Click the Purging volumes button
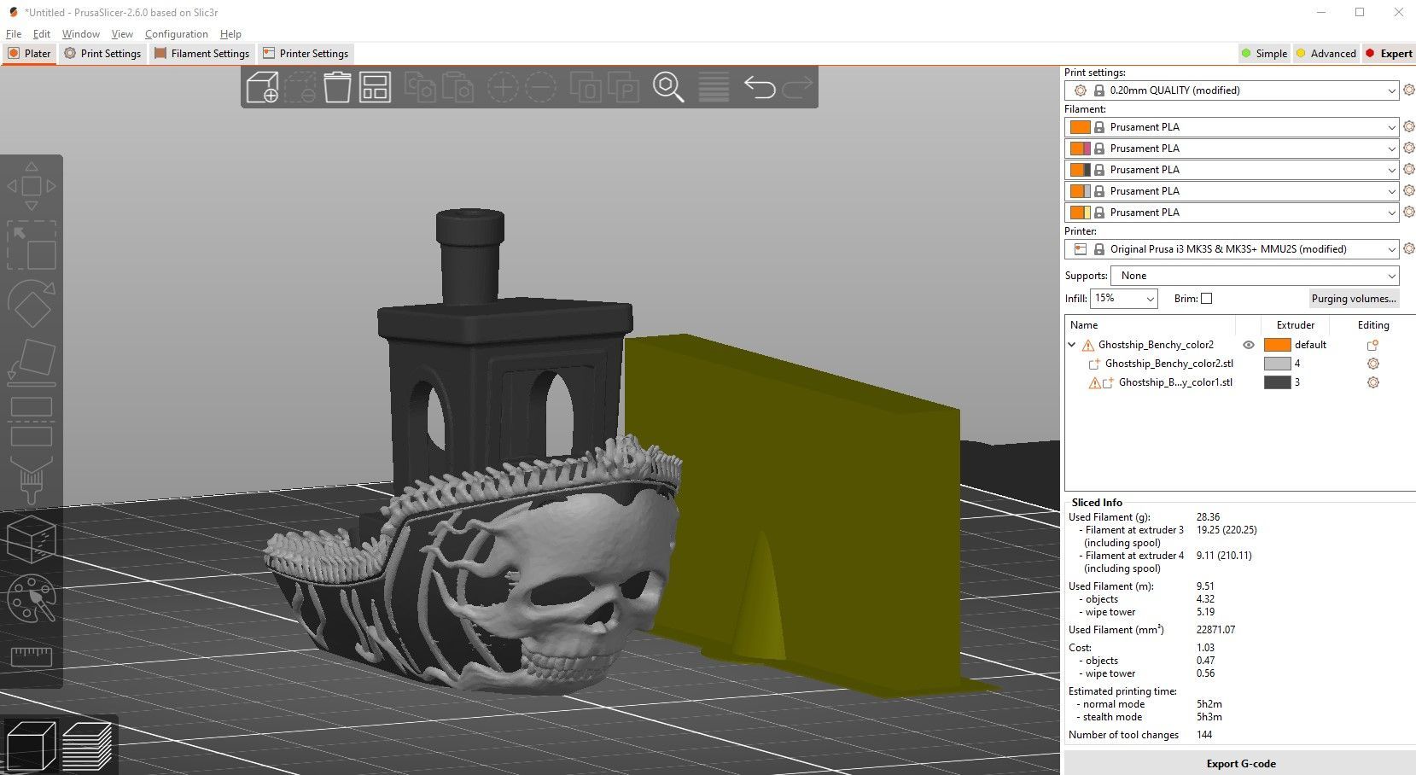This screenshot has width=1416, height=775. tap(1354, 299)
